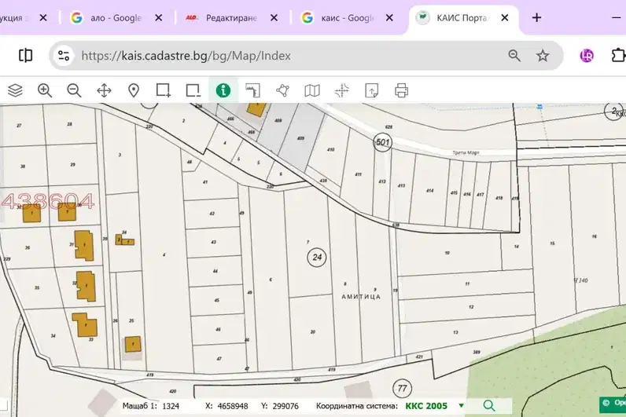This screenshot has width=626, height=417.
Task: Select parcel number 389 on the map
Action: 477,352
